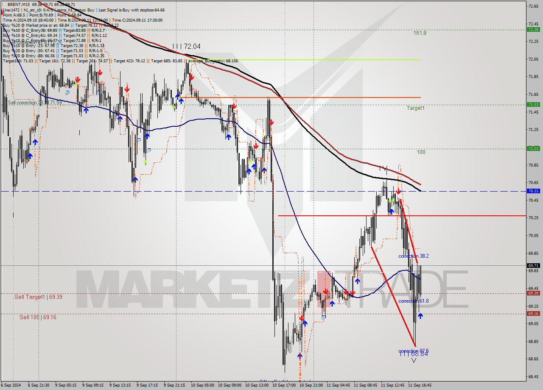Click the 100 level label
The width and height of the screenshot is (543, 390).
tap(421, 152)
